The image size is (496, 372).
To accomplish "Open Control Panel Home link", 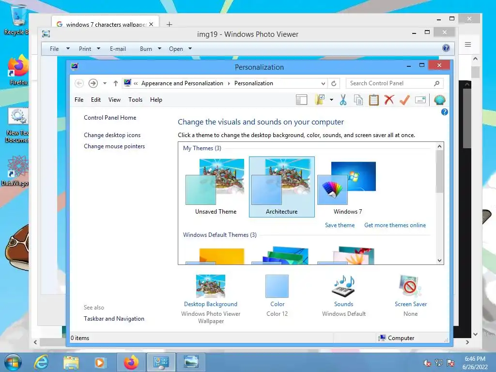I will [110, 118].
